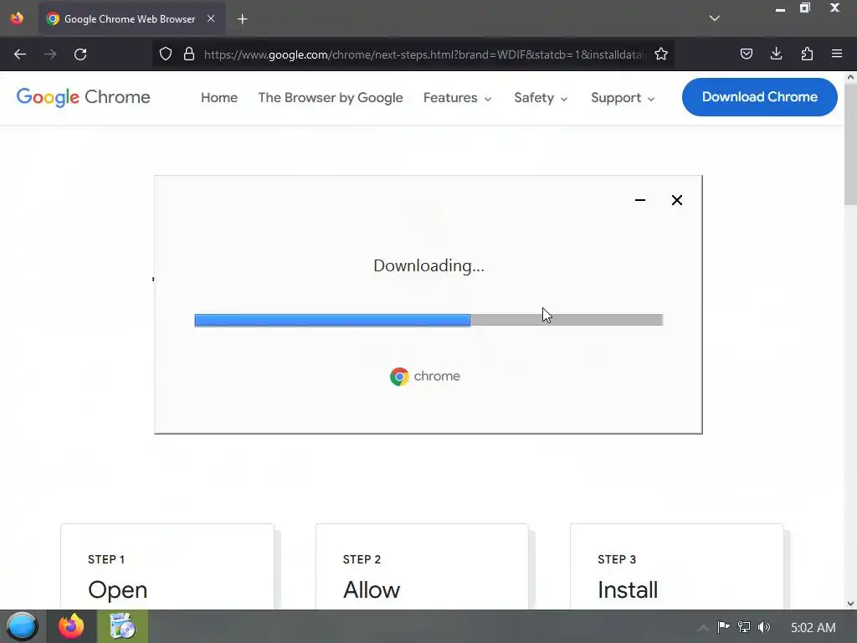Open a new tab with plus button
This screenshot has width=857, height=643.
click(242, 19)
